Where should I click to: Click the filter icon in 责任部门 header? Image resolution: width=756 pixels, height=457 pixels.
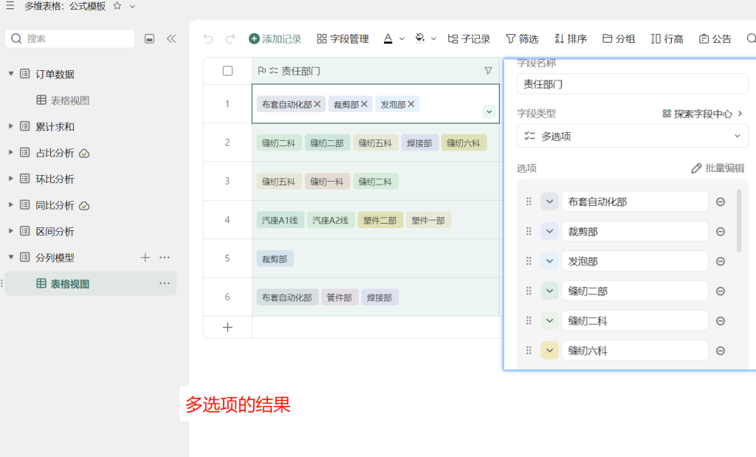(x=489, y=71)
